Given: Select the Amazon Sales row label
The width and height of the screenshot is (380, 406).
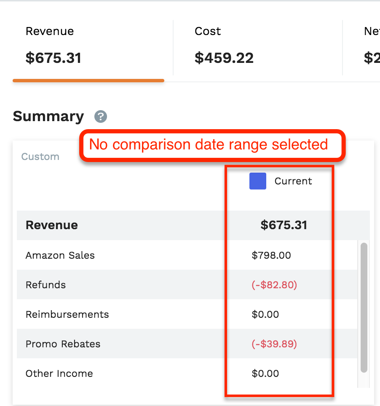Looking at the screenshot, I should click(x=60, y=255).
